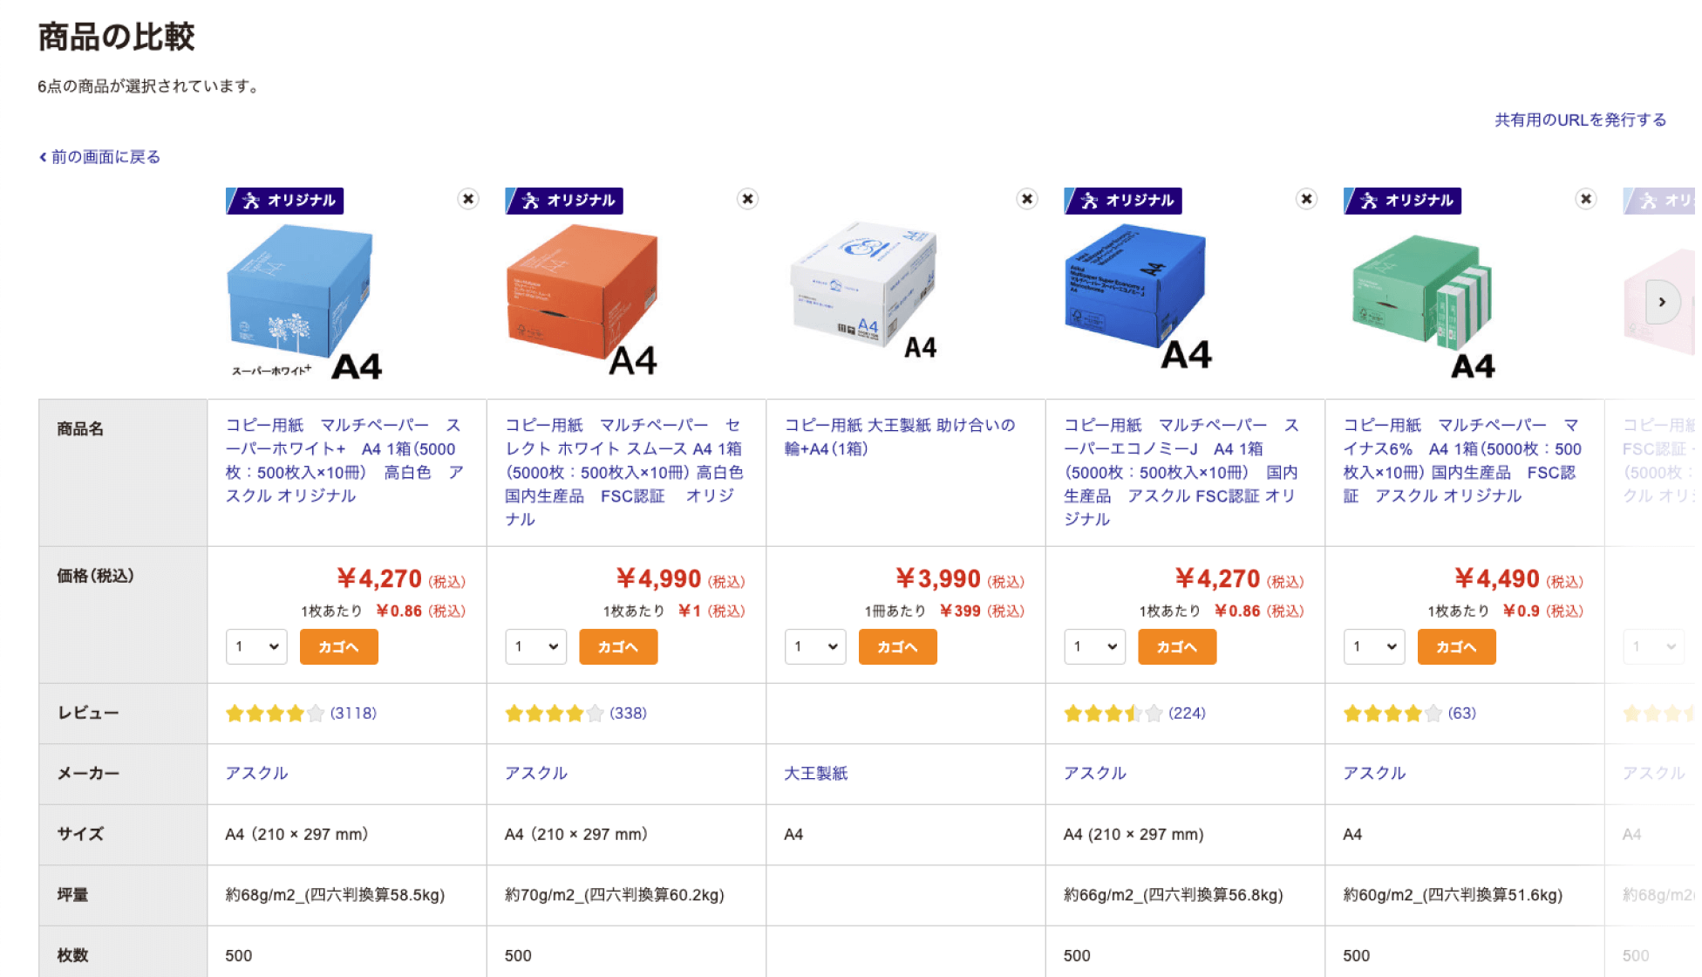Open the star rating for スーパーホワイト+ reviews
This screenshot has height=977, width=1702.
273,713
